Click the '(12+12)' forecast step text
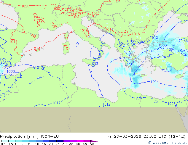Screen dimensions: 188x145 point(177,136)
